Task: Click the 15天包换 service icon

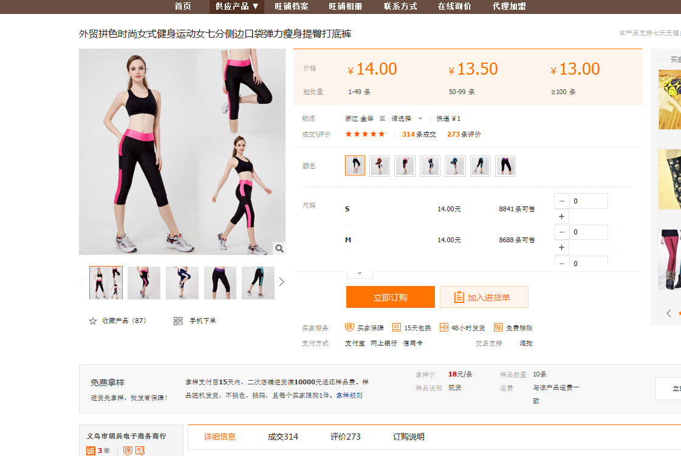Action: point(397,328)
